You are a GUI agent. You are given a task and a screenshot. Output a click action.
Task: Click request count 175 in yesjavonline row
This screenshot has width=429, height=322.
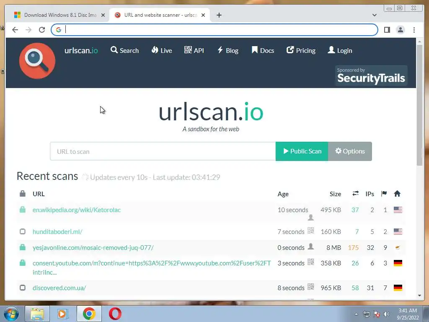tap(353, 247)
